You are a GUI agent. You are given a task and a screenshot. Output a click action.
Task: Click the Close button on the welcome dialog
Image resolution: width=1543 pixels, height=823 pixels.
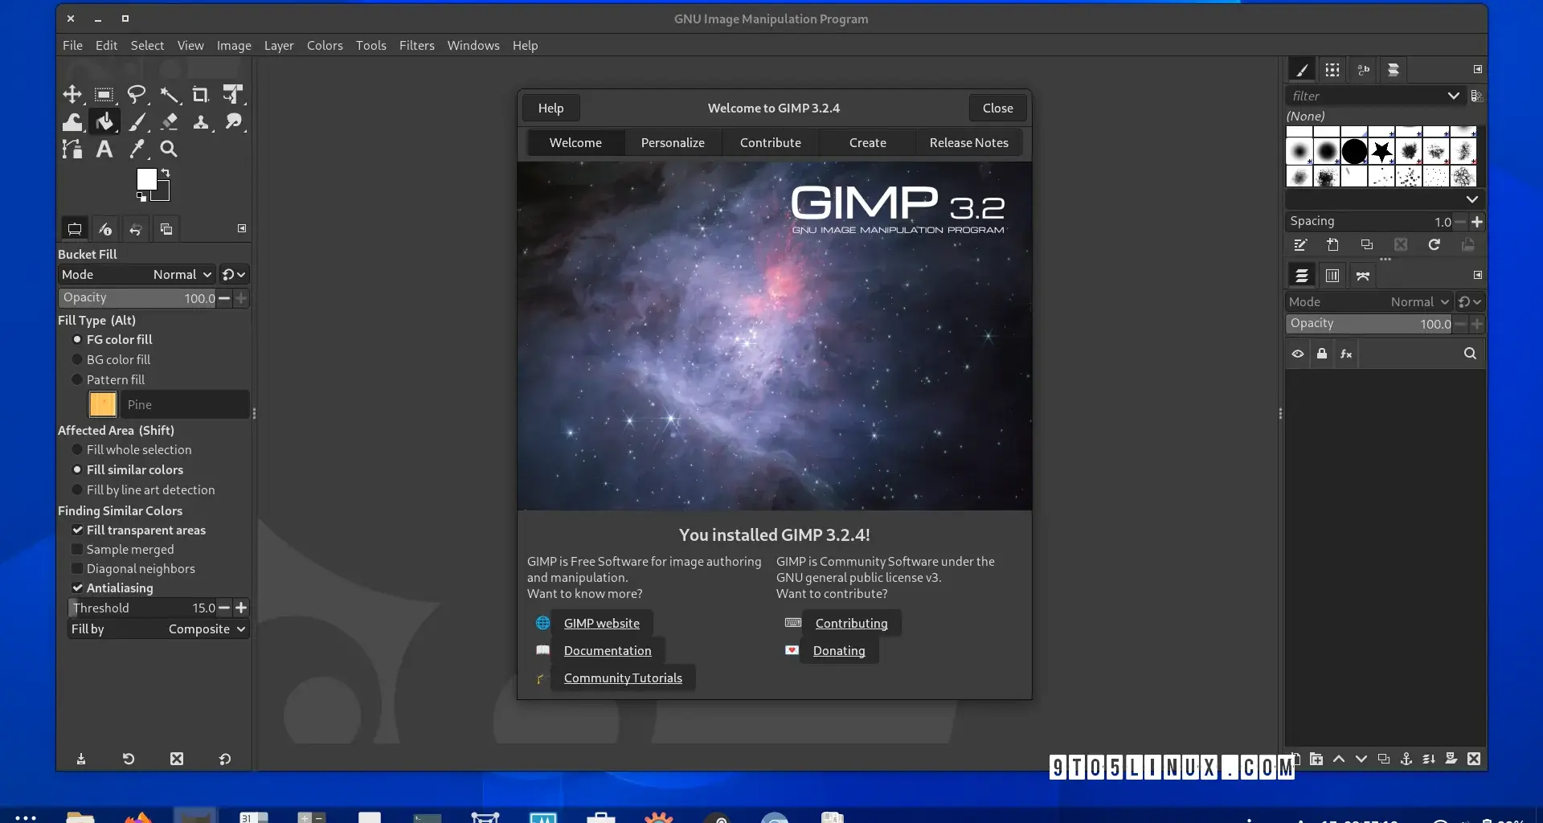point(997,108)
